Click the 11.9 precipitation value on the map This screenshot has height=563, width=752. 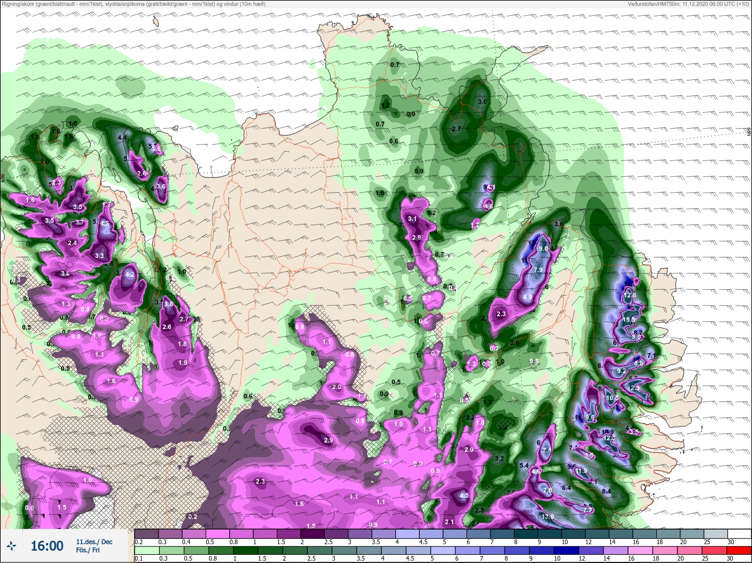[582, 471]
